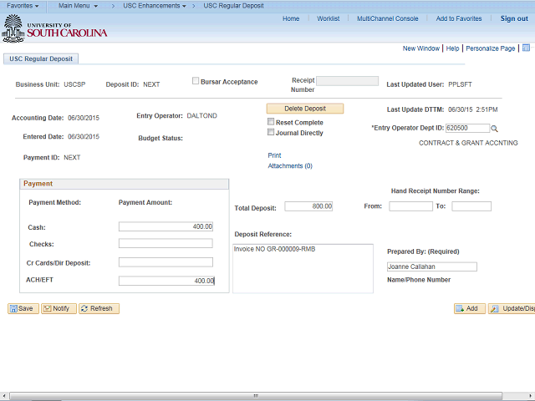
Task: Click the page grid icon beside Personalize Page
Action: 526,48
